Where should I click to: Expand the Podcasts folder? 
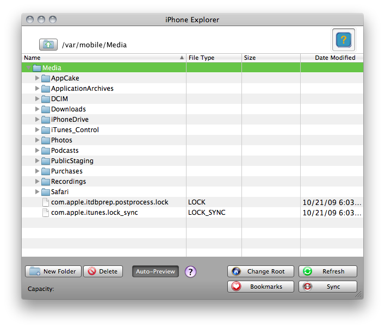pos(37,151)
